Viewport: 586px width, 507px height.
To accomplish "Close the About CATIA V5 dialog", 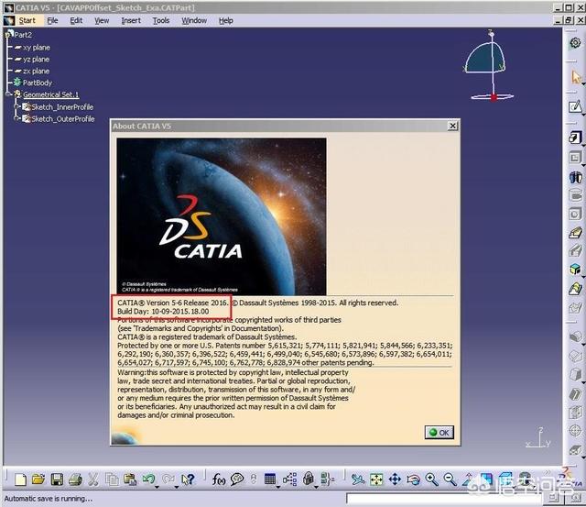I will [x=452, y=126].
